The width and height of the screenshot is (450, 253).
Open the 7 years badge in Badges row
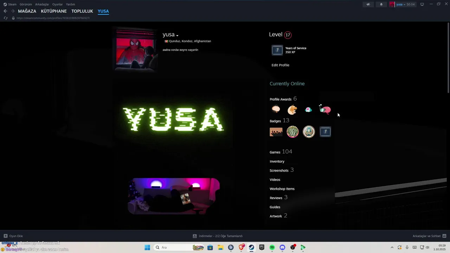tap(325, 132)
